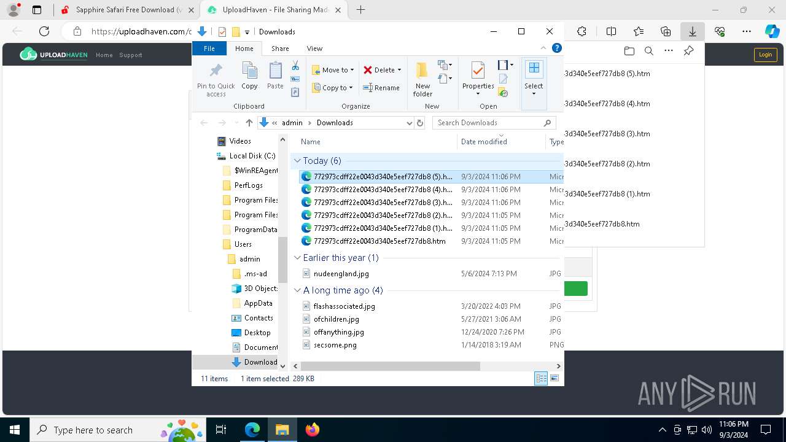Click the History icon in Open group
Viewport: 786px width, 442px height.
[x=504, y=93]
